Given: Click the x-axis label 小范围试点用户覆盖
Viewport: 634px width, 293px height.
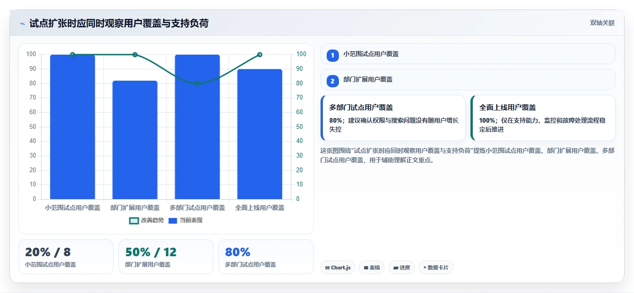Looking at the screenshot, I should pos(73,208).
